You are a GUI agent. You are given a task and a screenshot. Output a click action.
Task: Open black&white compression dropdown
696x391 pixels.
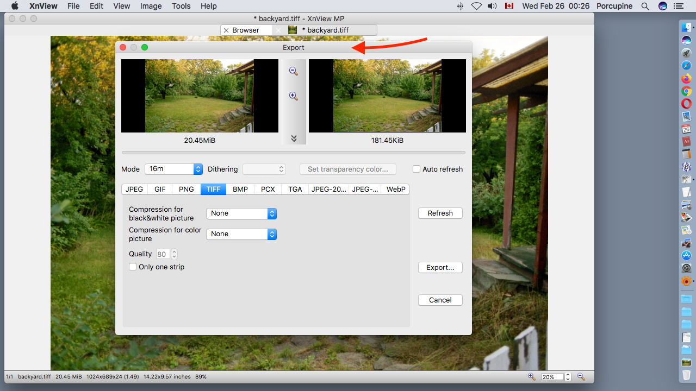coord(241,213)
